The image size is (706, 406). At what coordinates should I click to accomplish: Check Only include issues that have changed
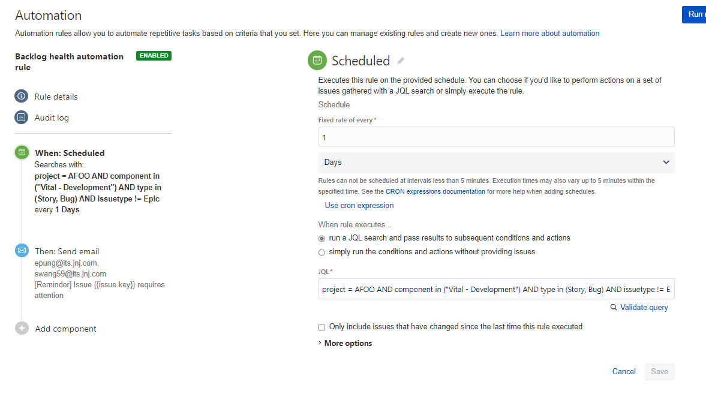(x=322, y=327)
